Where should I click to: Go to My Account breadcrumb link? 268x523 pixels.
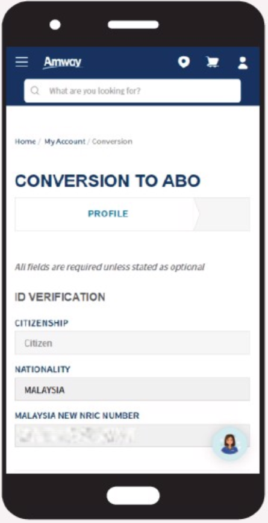tap(64, 142)
